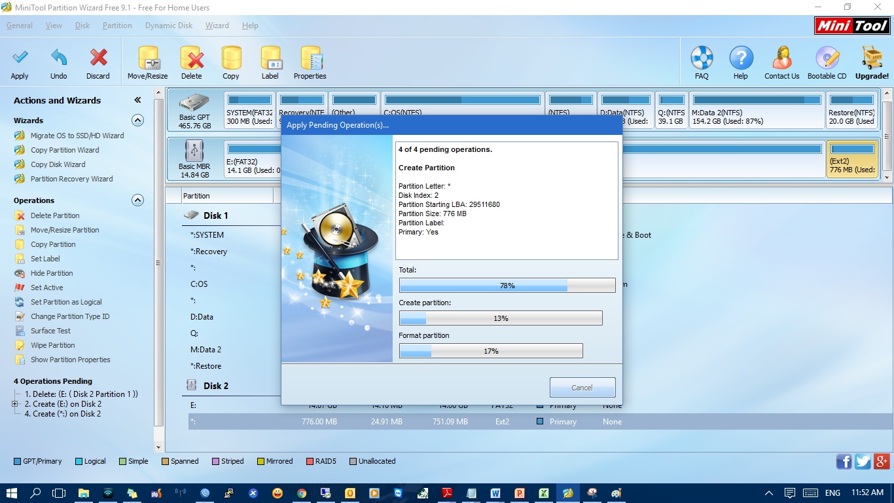Viewport: 894px width, 503px height.
Task: Click Move/Resize Partition link
Action: pyautogui.click(x=65, y=230)
